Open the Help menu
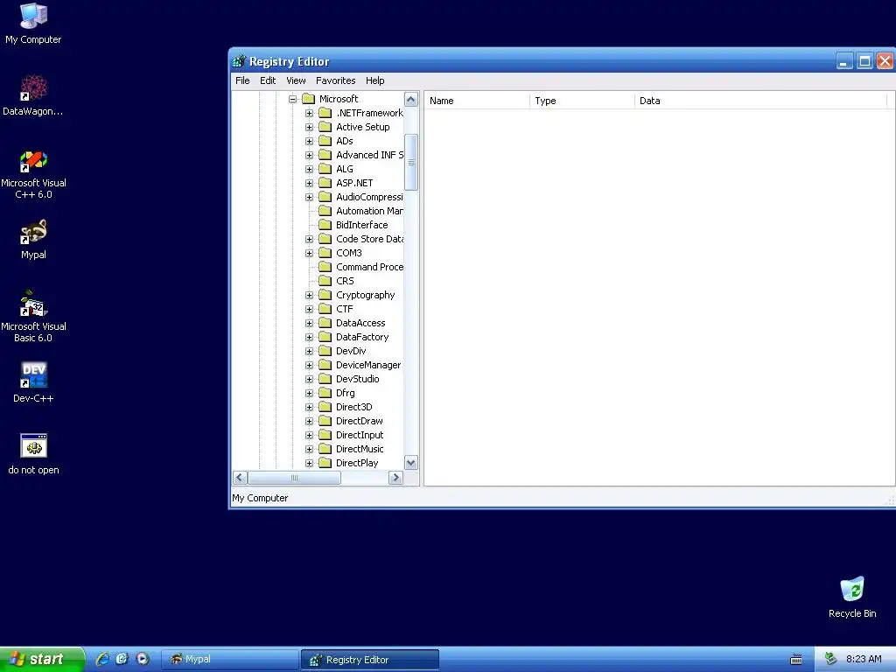Image resolution: width=896 pixels, height=672 pixels. point(374,80)
